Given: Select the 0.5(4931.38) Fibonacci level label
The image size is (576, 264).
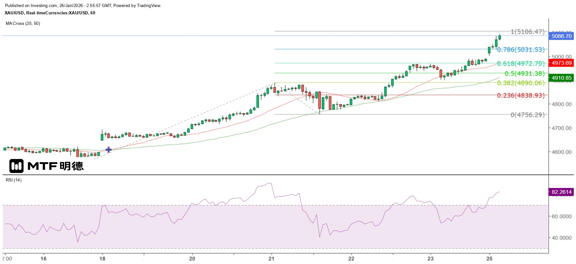Looking at the screenshot, I should [525, 73].
